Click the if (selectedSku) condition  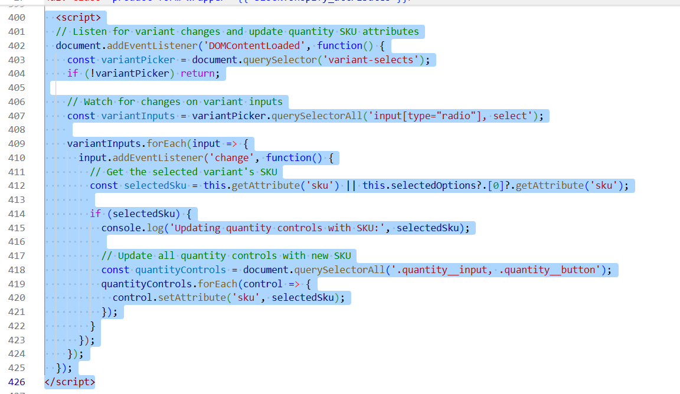click(143, 214)
